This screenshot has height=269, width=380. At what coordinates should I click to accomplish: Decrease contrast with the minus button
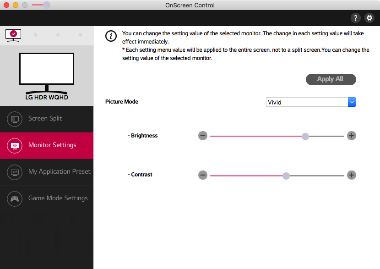pyautogui.click(x=203, y=175)
